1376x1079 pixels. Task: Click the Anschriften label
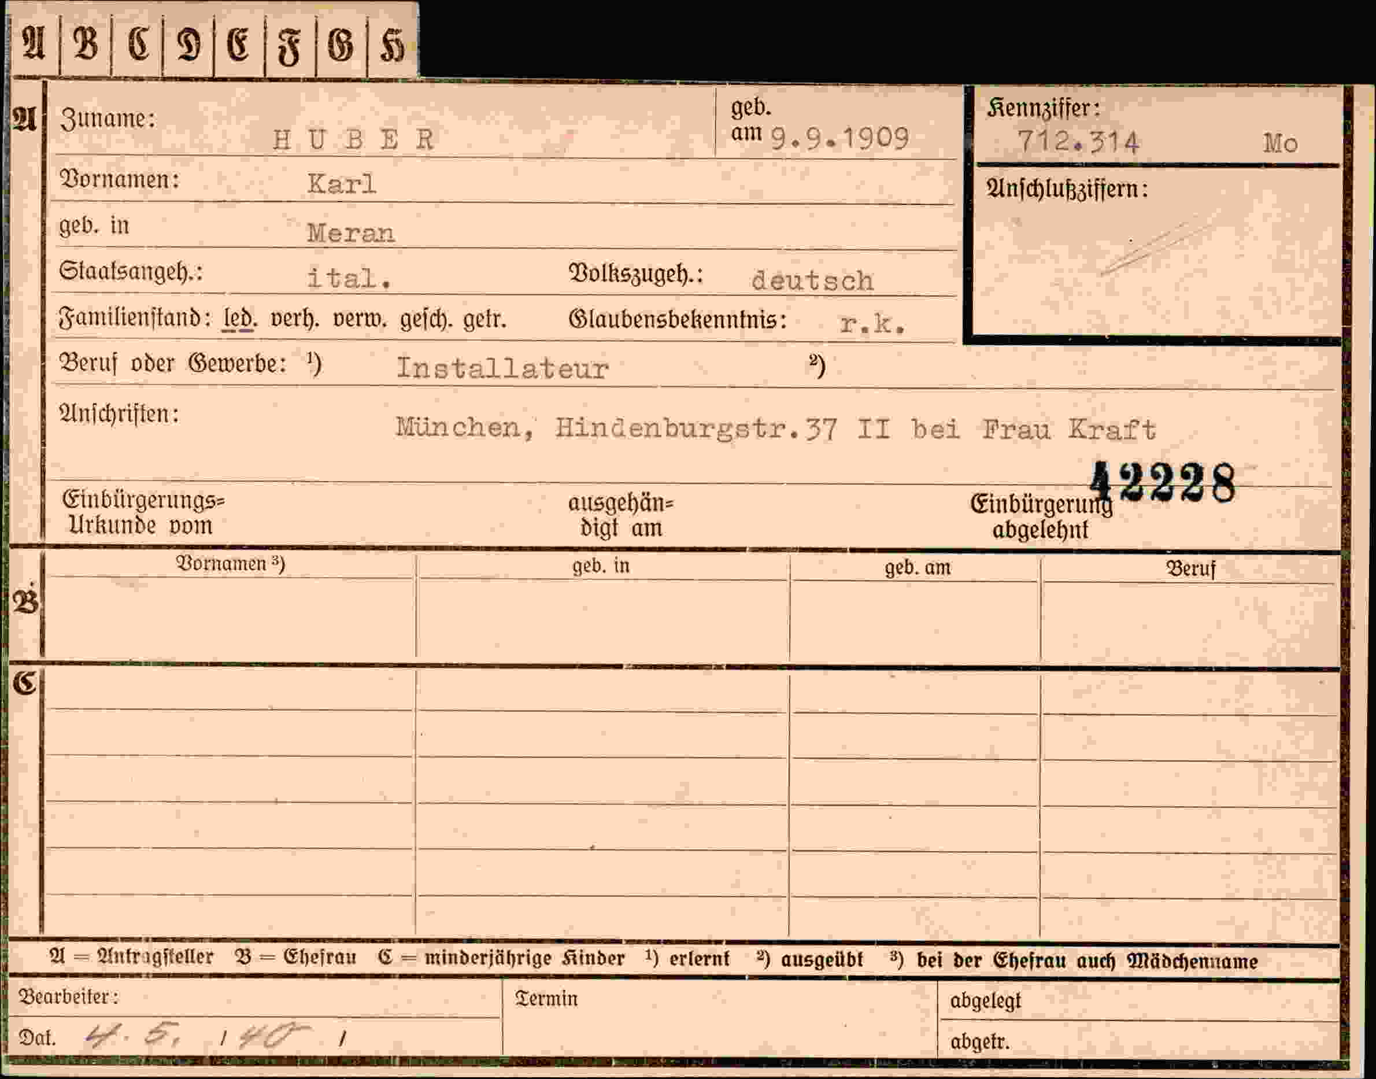[119, 414]
